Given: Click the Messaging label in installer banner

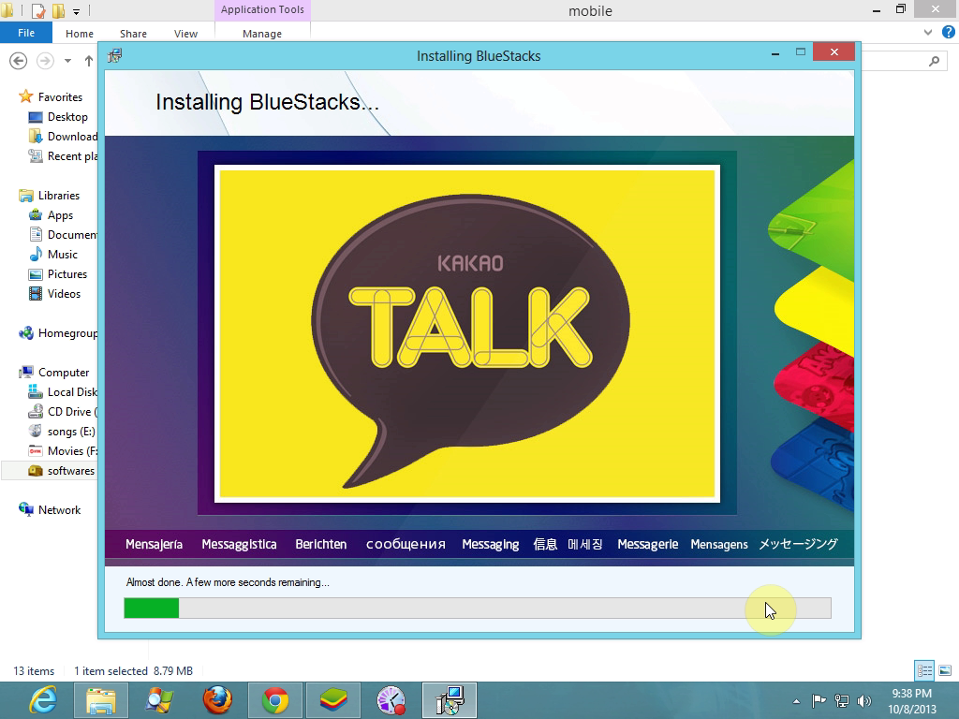Looking at the screenshot, I should 491,544.
